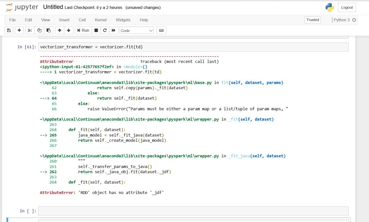The height and width of the screenshot is (222, 369).
Task: Move the selected cell down with the arrow icon
Action: pyautogui.click(x=69, y=30)
